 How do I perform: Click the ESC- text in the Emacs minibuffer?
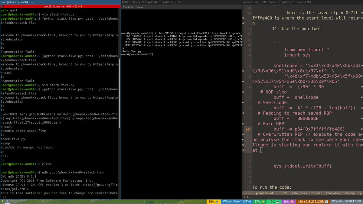pos(247,197)
